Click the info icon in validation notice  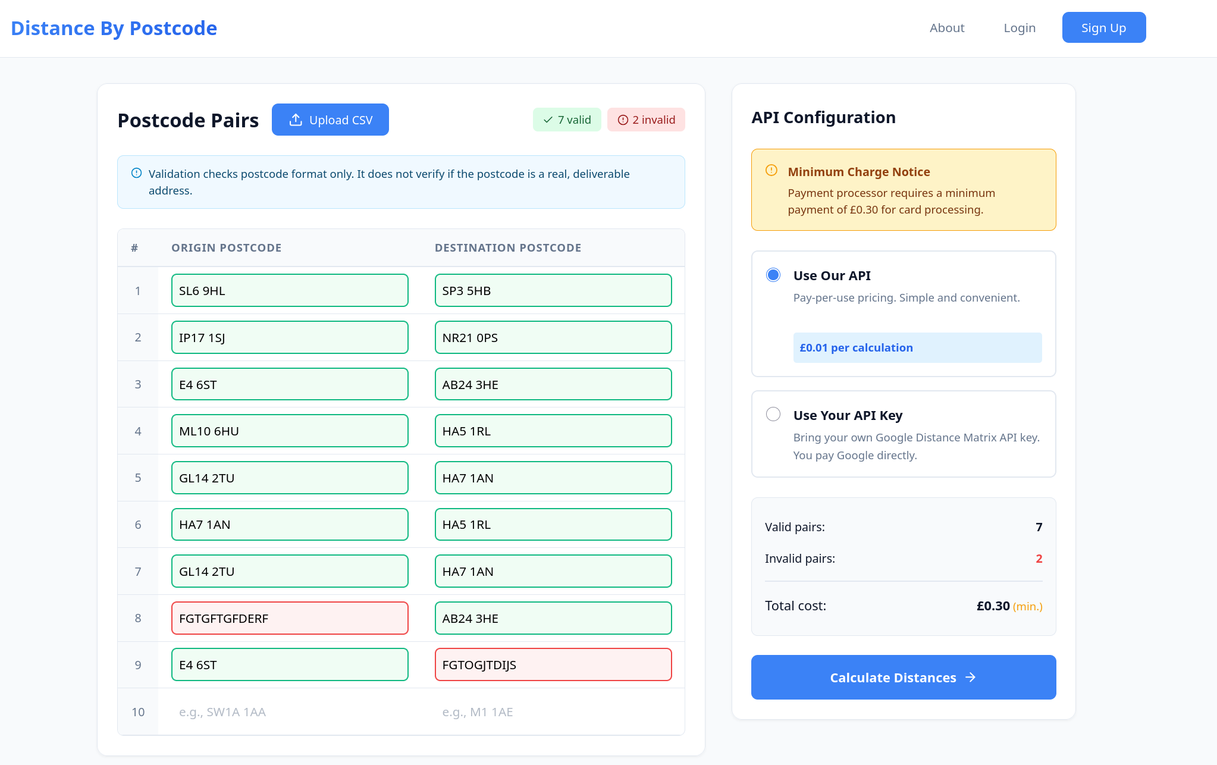136,173
